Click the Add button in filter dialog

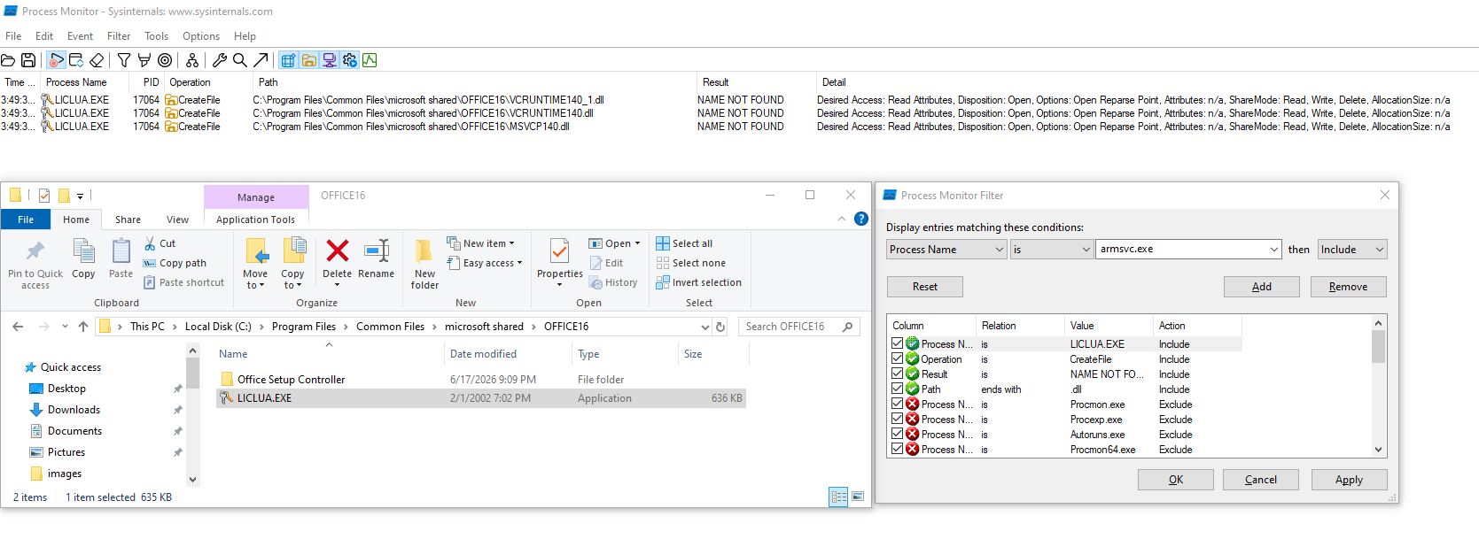(x=1261, y=287)
